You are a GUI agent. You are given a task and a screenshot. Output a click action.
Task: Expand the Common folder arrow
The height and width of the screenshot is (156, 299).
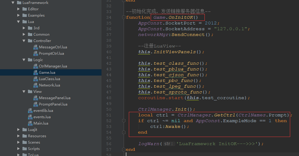24,34
